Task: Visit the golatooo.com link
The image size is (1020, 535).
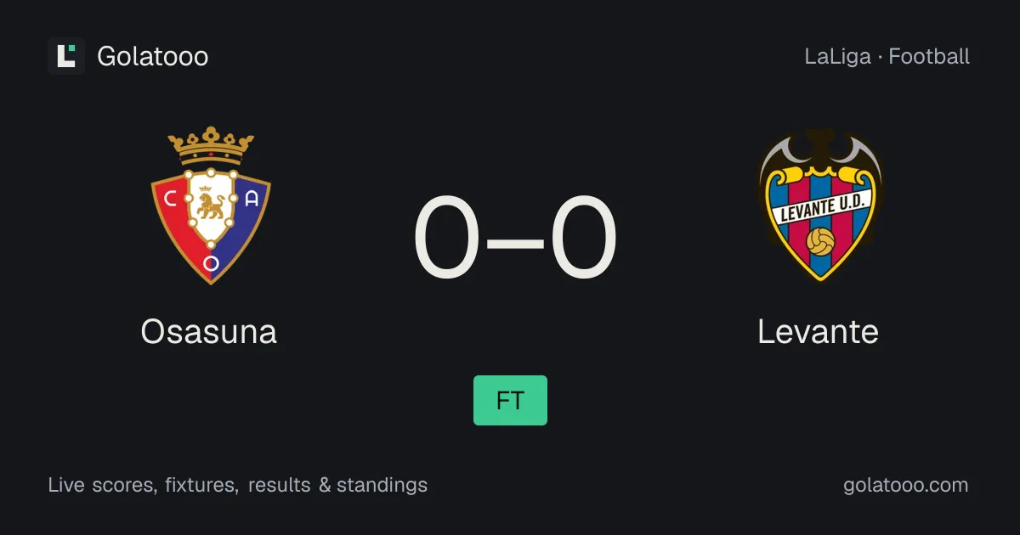Action: tap(906, 486)
